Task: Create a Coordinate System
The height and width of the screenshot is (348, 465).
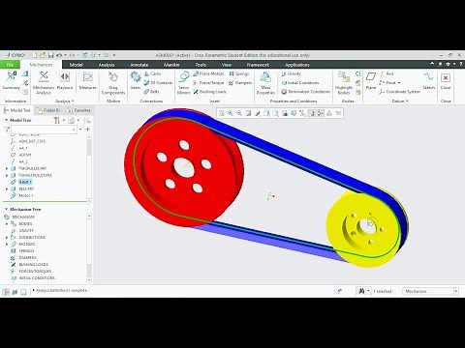Action: [x=400, y=92]
